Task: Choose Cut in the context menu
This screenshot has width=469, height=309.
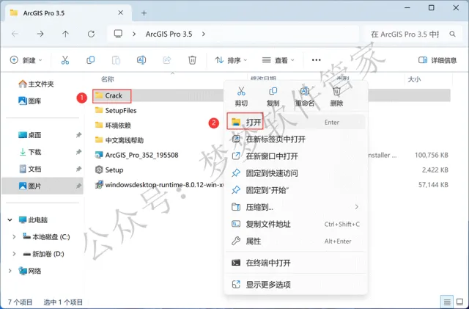Action: (241, 96)
